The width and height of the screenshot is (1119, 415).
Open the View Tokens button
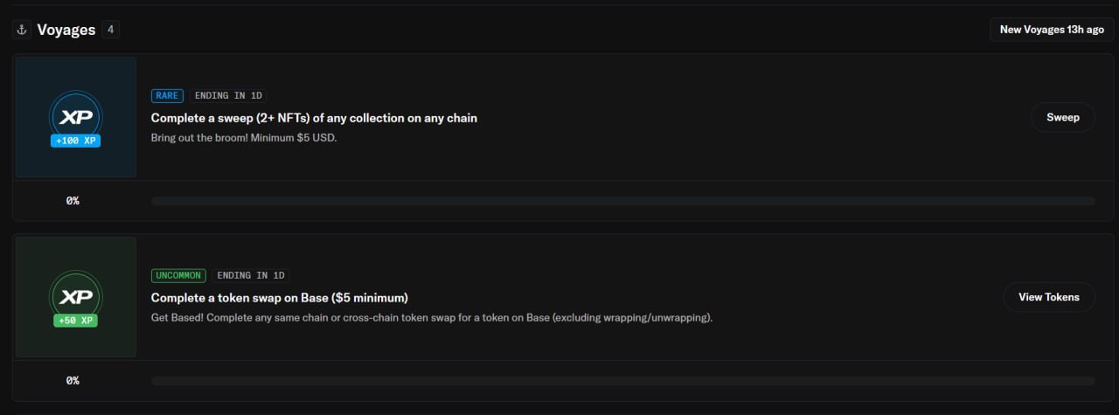[1049, 297]
